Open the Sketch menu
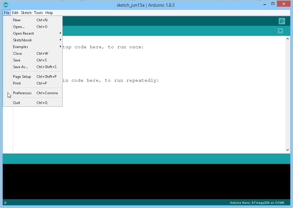 [x=26, y=13]
